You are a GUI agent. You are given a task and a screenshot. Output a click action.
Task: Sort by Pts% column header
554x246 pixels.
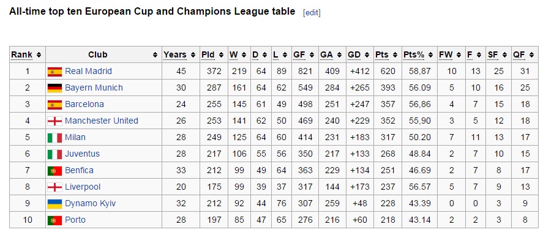coord(414,55)
